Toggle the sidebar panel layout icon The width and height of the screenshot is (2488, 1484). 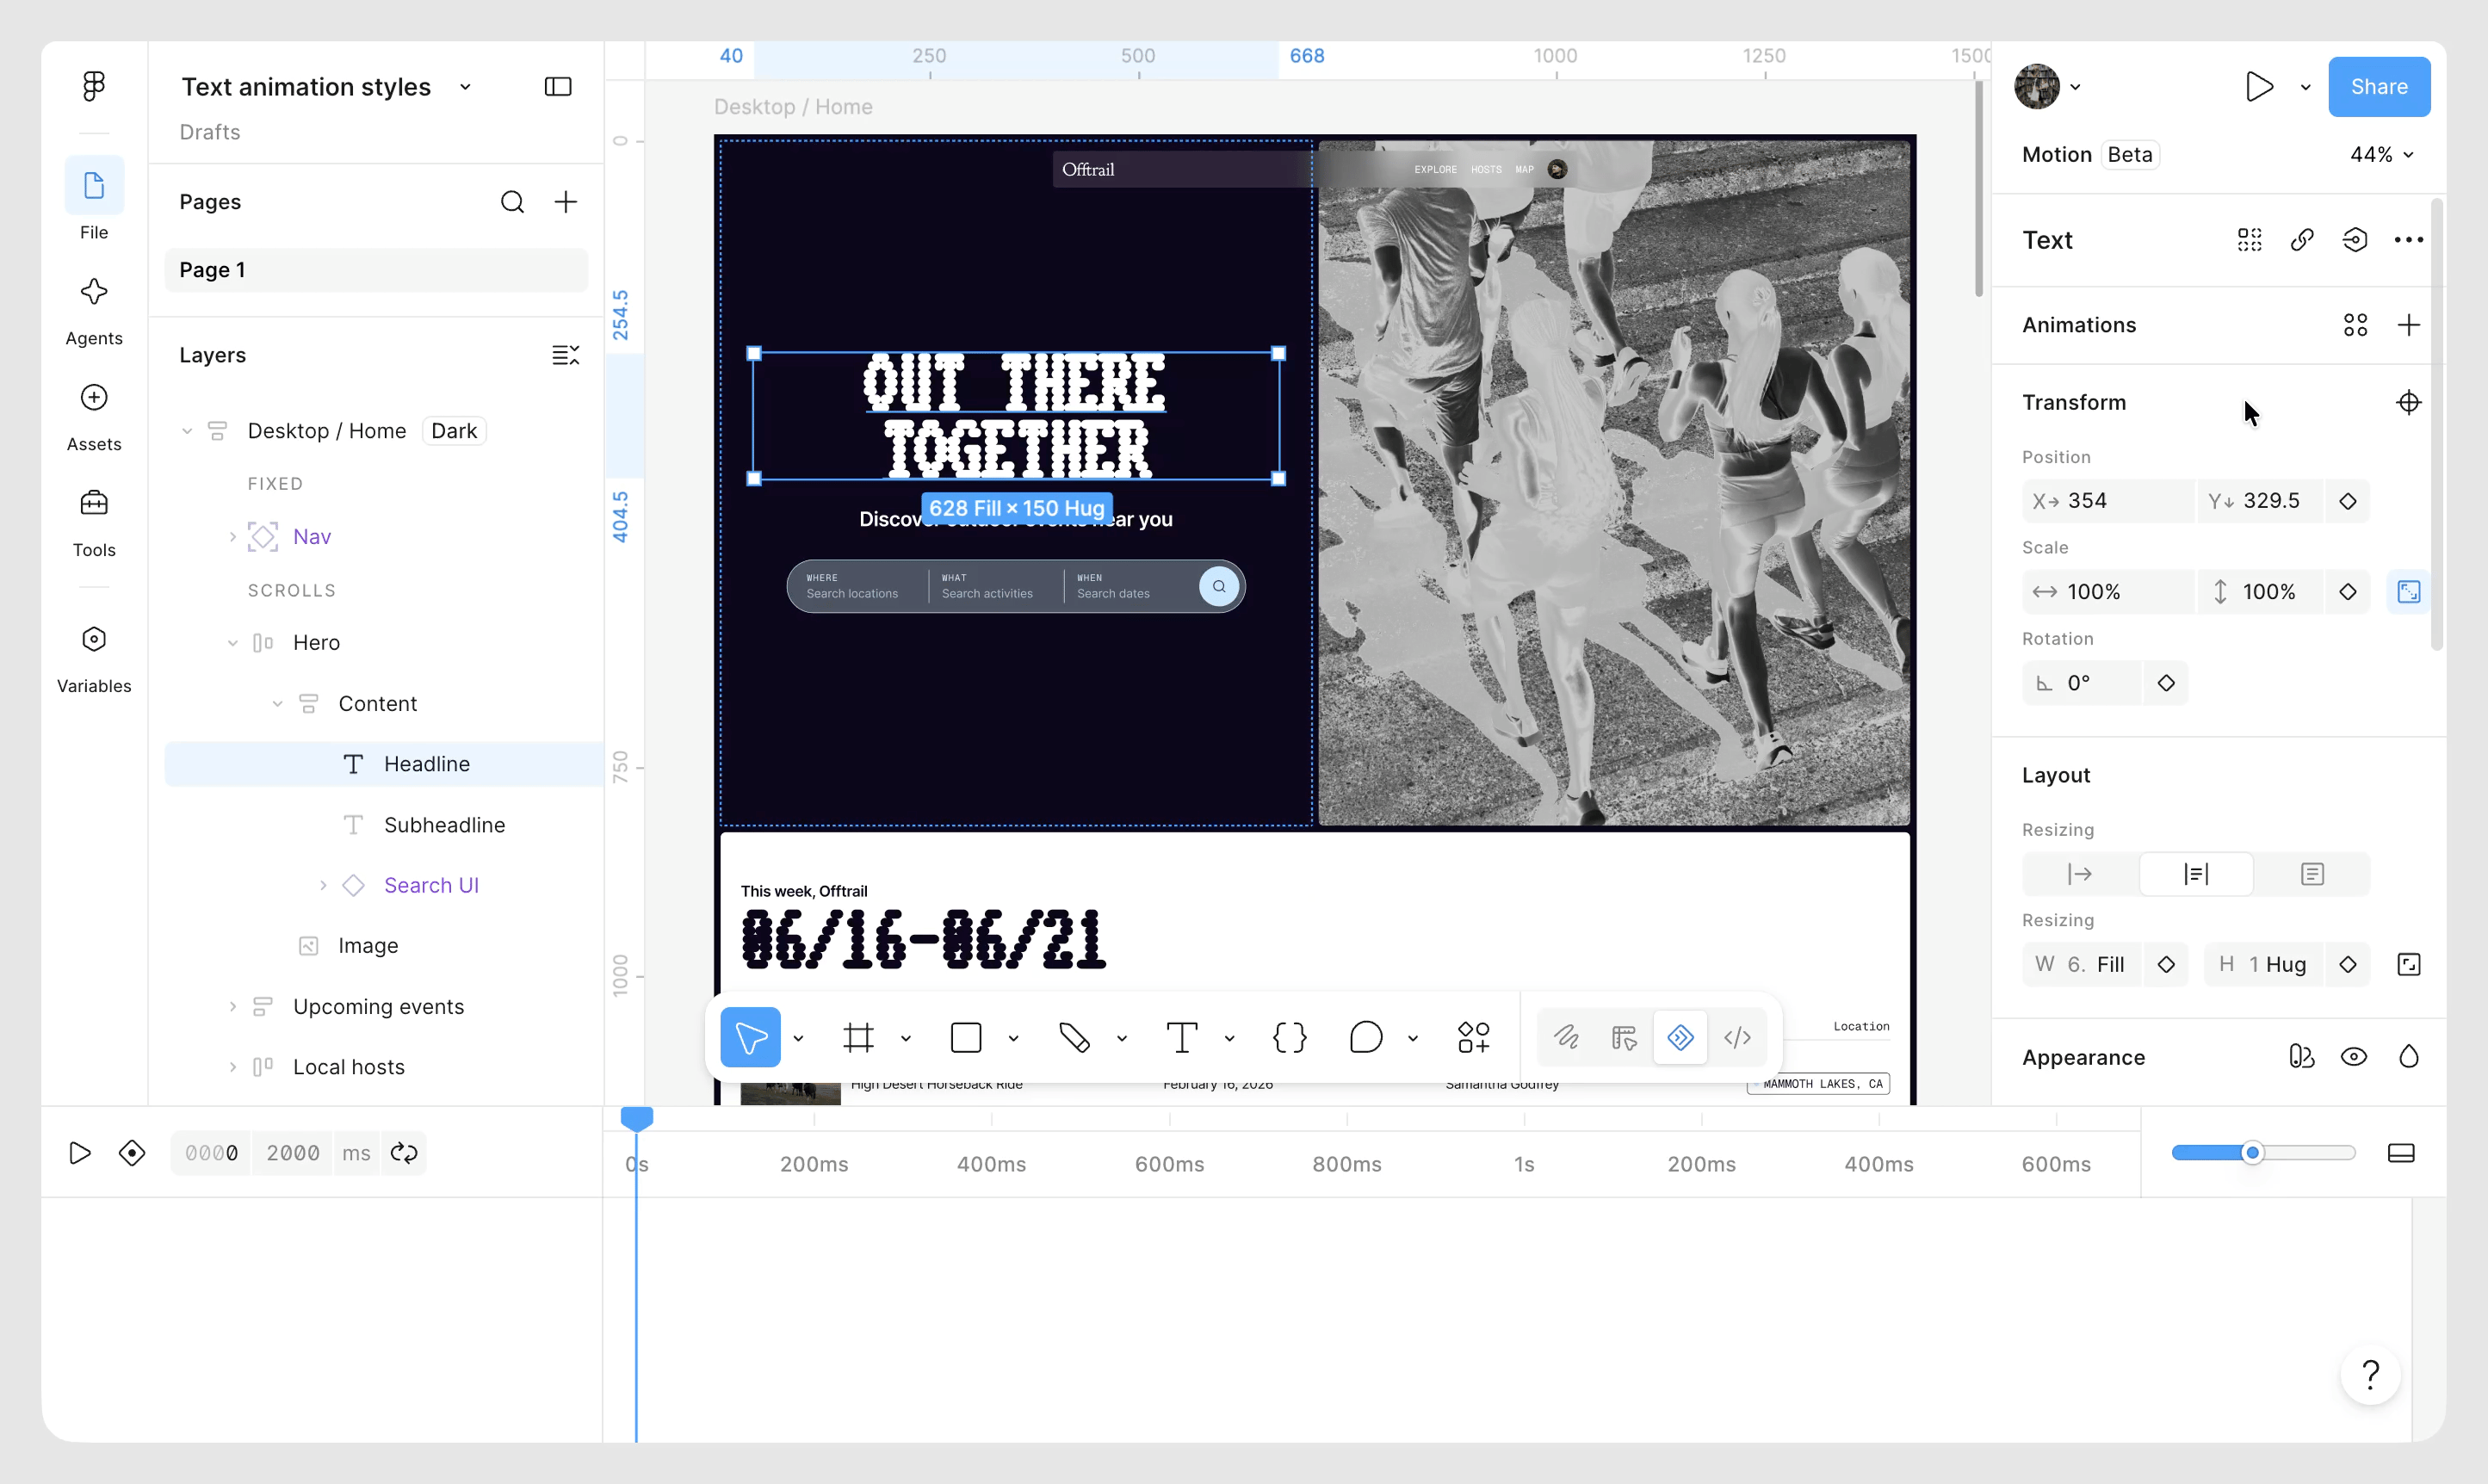(558, 87)
